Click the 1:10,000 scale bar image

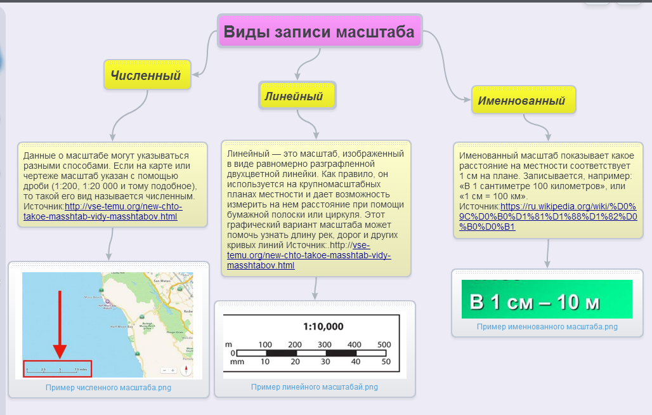point(315,345)
